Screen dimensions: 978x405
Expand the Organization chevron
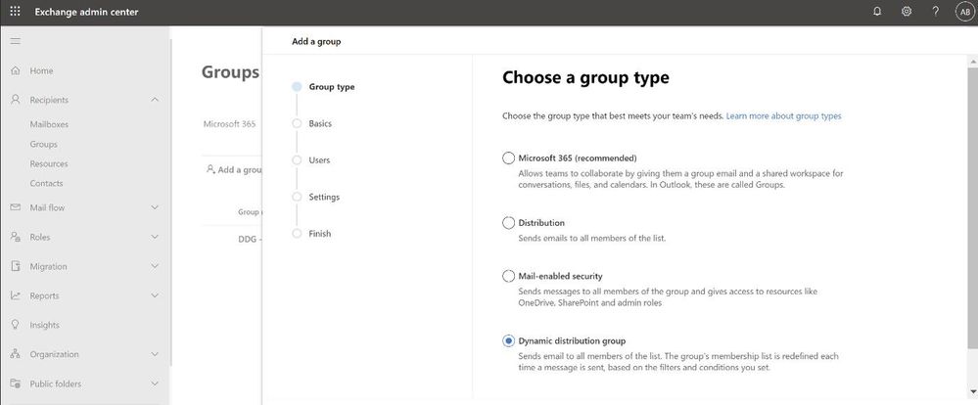pos(155,354)
